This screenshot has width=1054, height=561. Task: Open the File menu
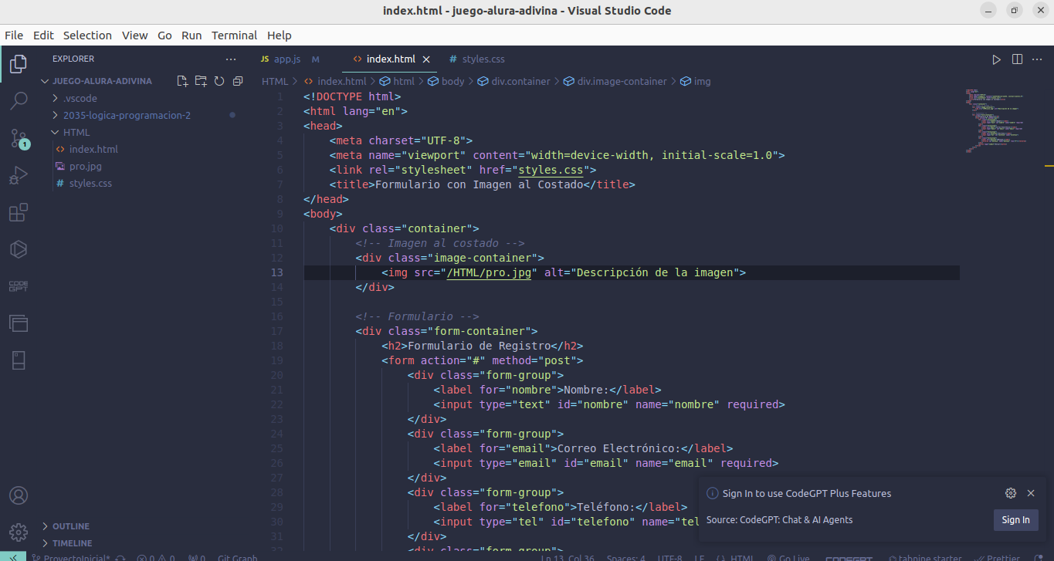coord(14,35)
